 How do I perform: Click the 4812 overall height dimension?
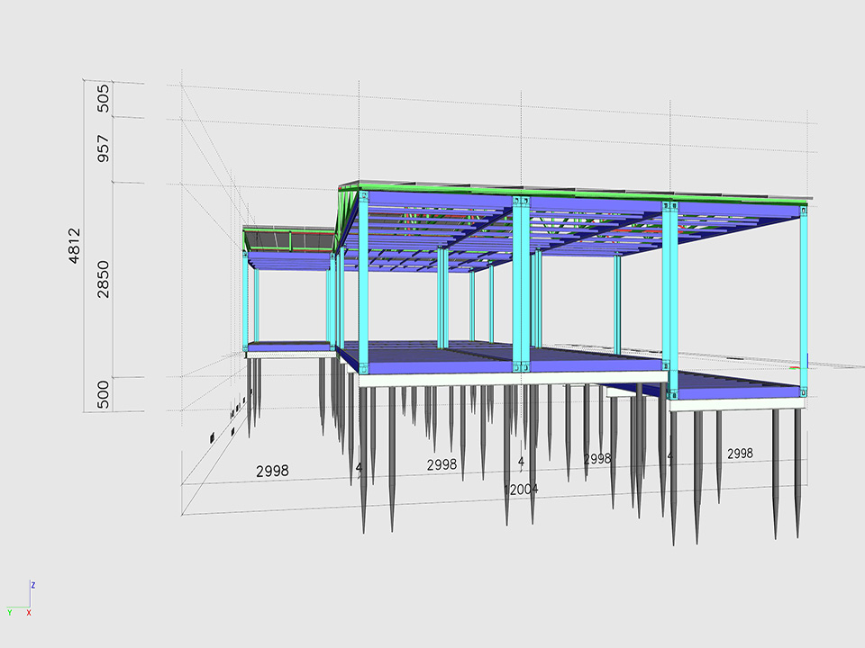point(75,246)
